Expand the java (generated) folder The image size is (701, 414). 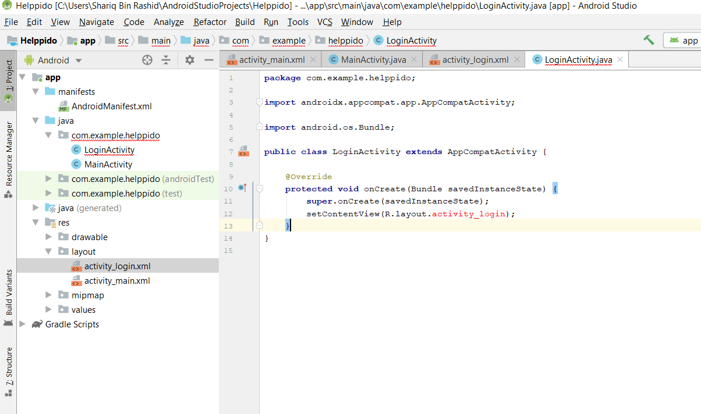(x=36, y=208)
